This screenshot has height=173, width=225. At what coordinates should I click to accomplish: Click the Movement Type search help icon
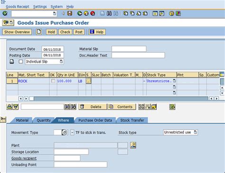coord(65,132)
